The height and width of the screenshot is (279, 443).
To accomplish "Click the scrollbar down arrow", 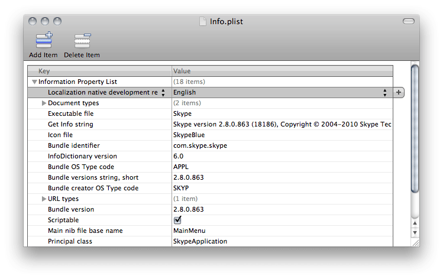I will [415, 233].
